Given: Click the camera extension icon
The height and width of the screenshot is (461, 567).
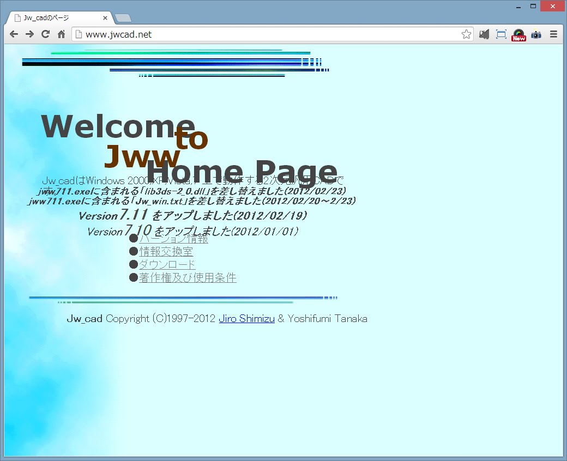Looking at the screenshot, I should (536, 34).
